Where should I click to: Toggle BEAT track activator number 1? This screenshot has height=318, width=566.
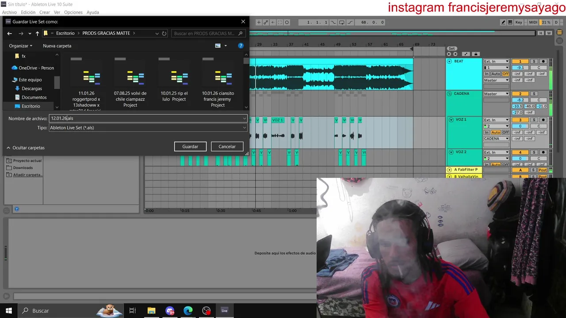520,61
